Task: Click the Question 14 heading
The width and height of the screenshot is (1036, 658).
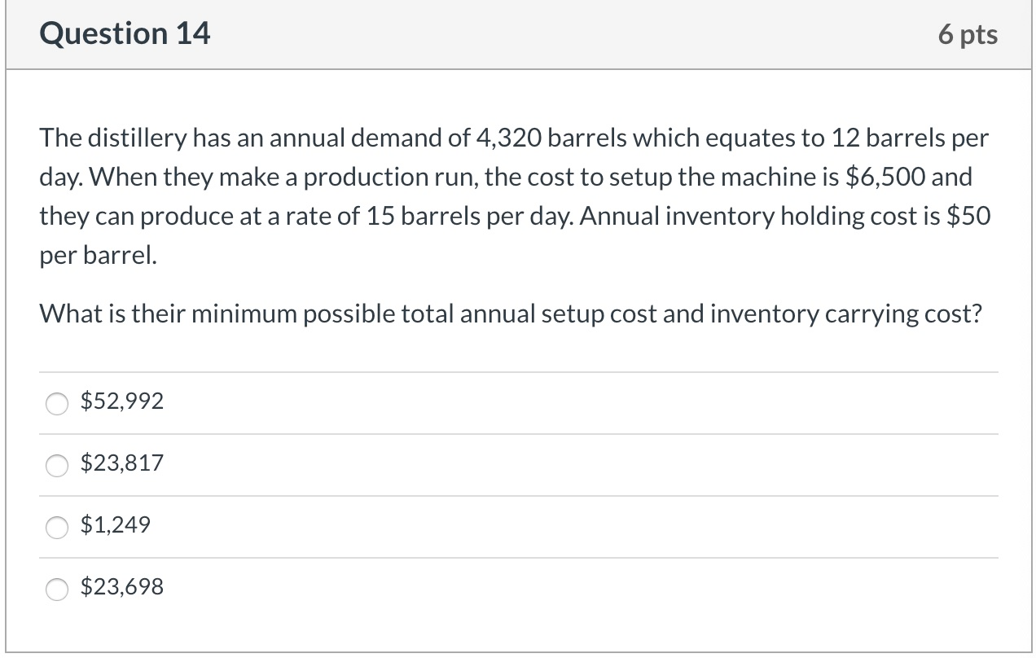Action: coord(125,34)
